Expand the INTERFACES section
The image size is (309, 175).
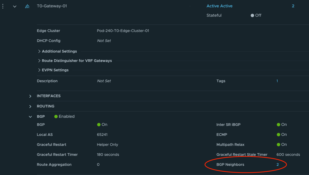pyautogui.click(x=30, y=96)
